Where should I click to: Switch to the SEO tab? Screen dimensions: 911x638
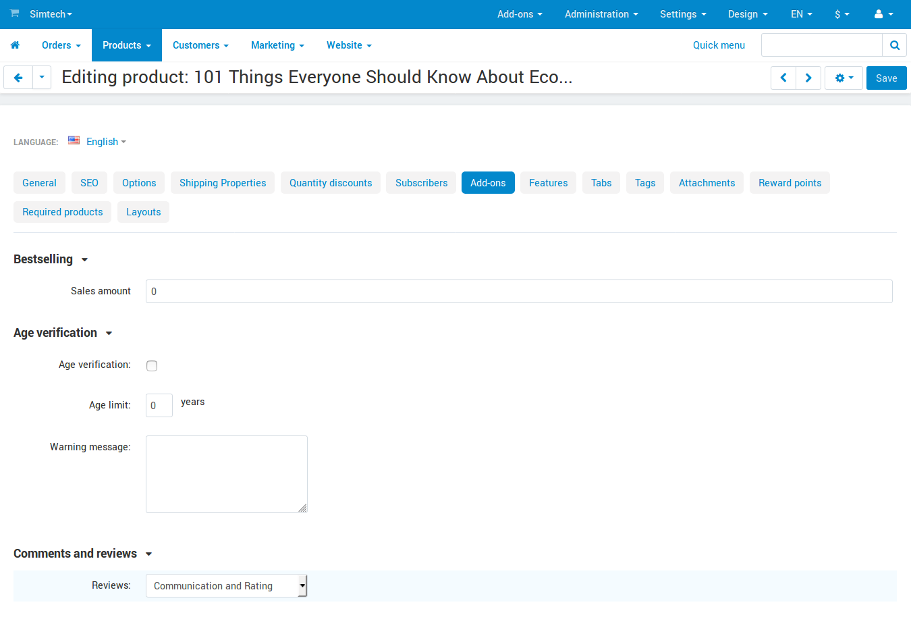coord(89,183)
